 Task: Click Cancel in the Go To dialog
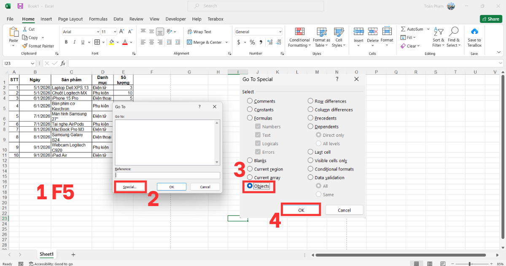pyautogui.click(x=205, y=187)
